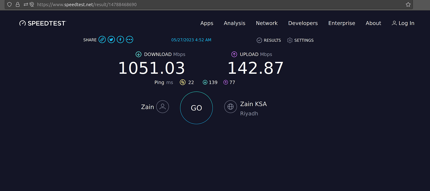Image resolution: width=430 pixels, height=191 pixels.
Task: Open the Settings gear icon
Action: pos(289,40)
